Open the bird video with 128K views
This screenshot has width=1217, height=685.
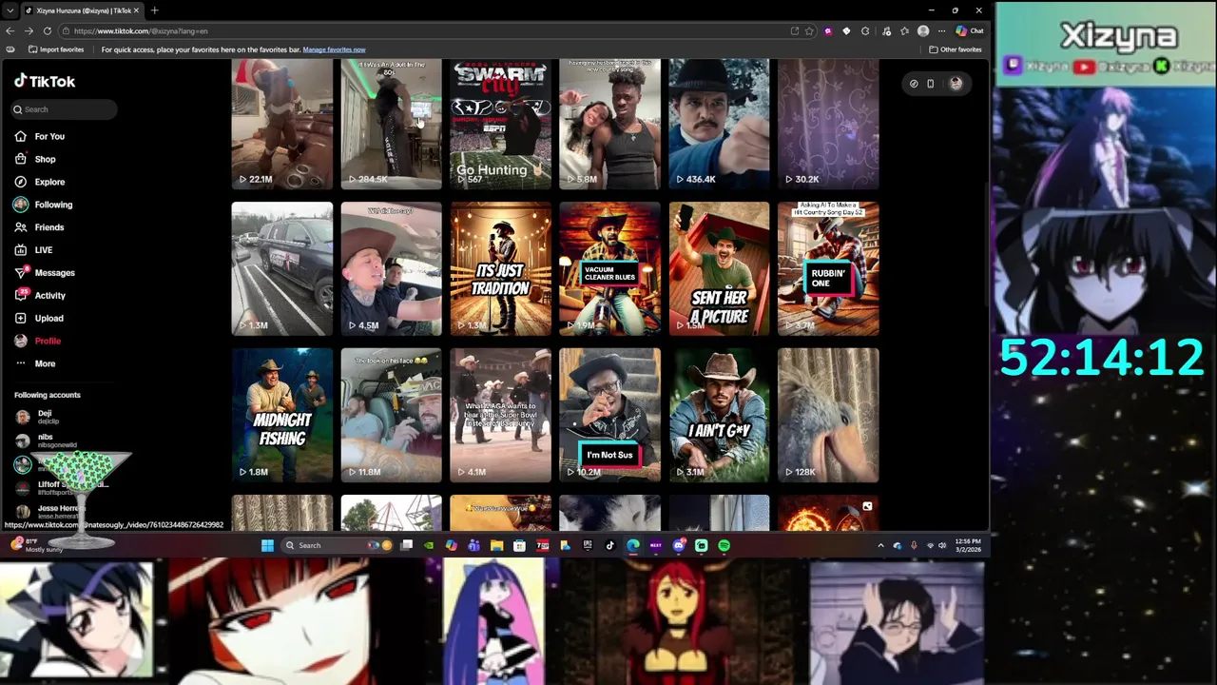(828, 415)
